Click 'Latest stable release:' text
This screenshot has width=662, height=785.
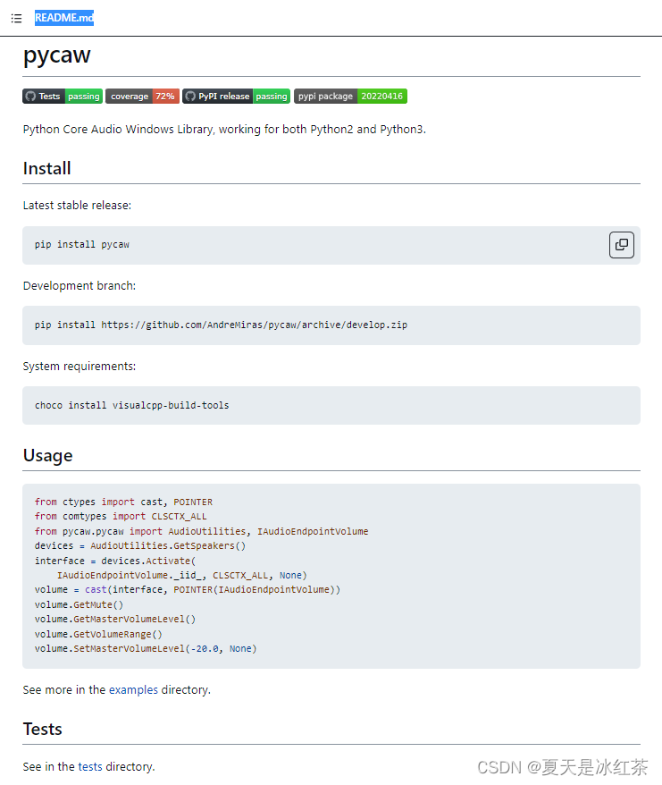pyautogui.click(x=77, y=206)
